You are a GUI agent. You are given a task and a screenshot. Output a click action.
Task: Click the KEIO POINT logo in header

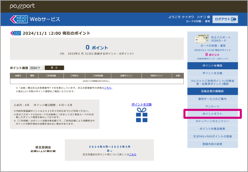tap(19, 19)
